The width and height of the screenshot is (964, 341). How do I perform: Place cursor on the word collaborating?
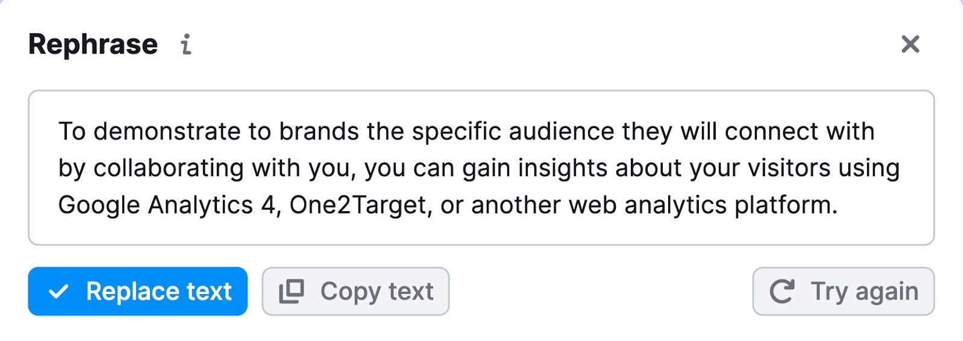pos(168,168)
